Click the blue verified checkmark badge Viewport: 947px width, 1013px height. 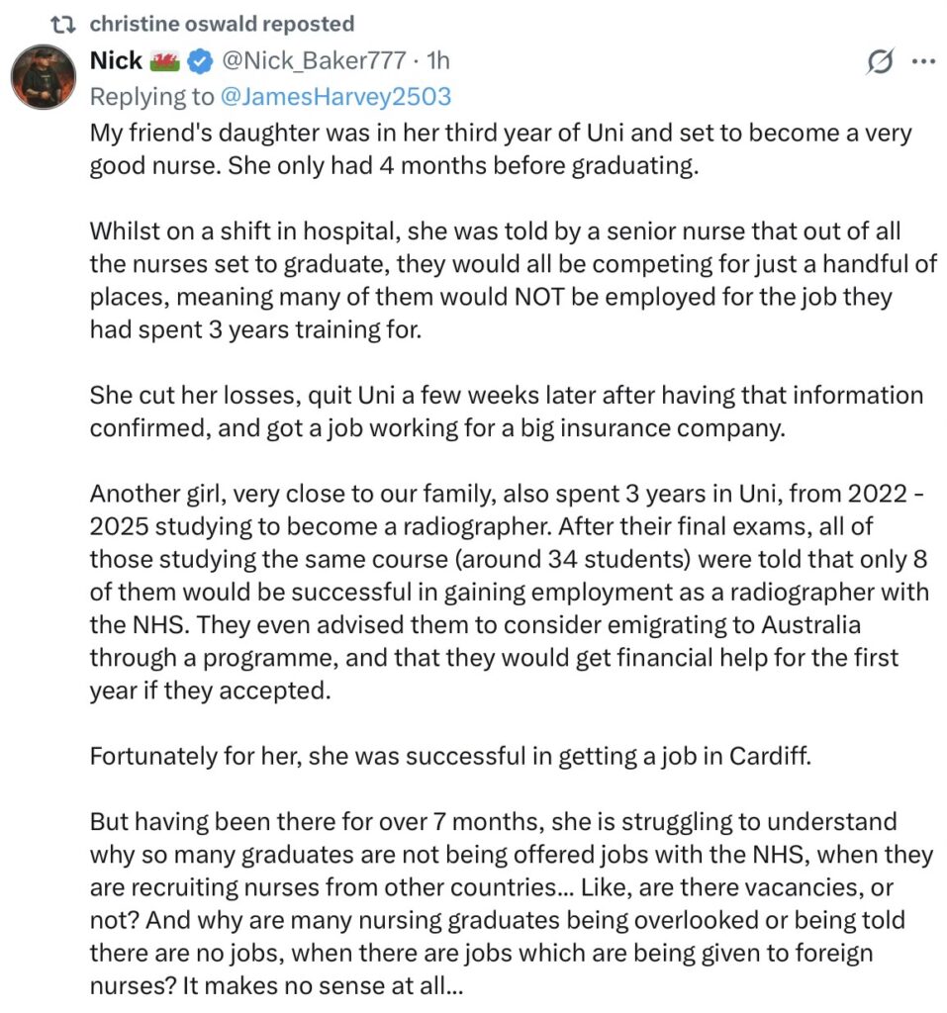[199, 61]
